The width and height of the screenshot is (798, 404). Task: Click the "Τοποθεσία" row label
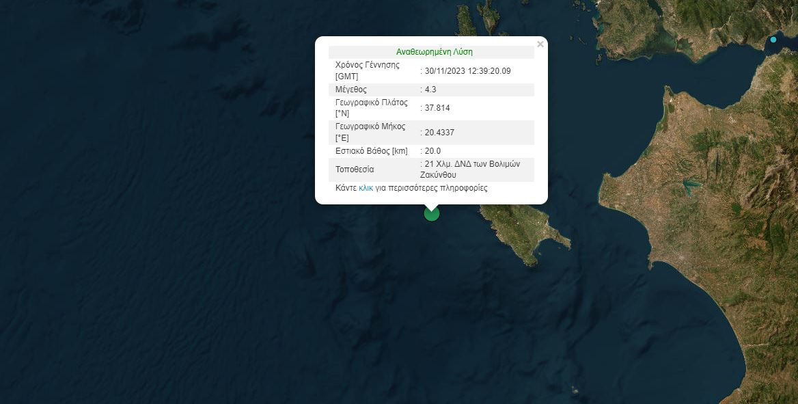355,170
